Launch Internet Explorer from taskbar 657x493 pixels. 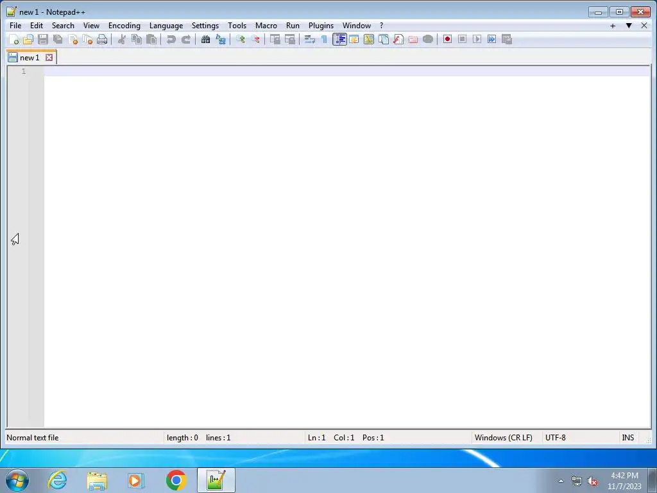coord(57,480)
